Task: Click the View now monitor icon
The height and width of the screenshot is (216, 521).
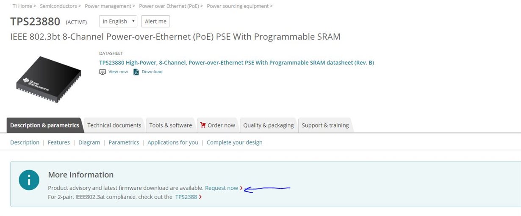Action: click(x=103, y=72)
